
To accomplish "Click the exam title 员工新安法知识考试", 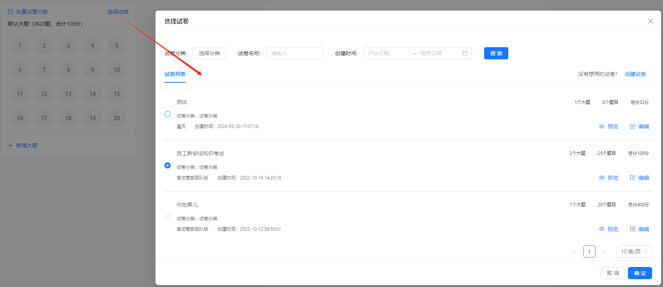I will coord(200,153).
